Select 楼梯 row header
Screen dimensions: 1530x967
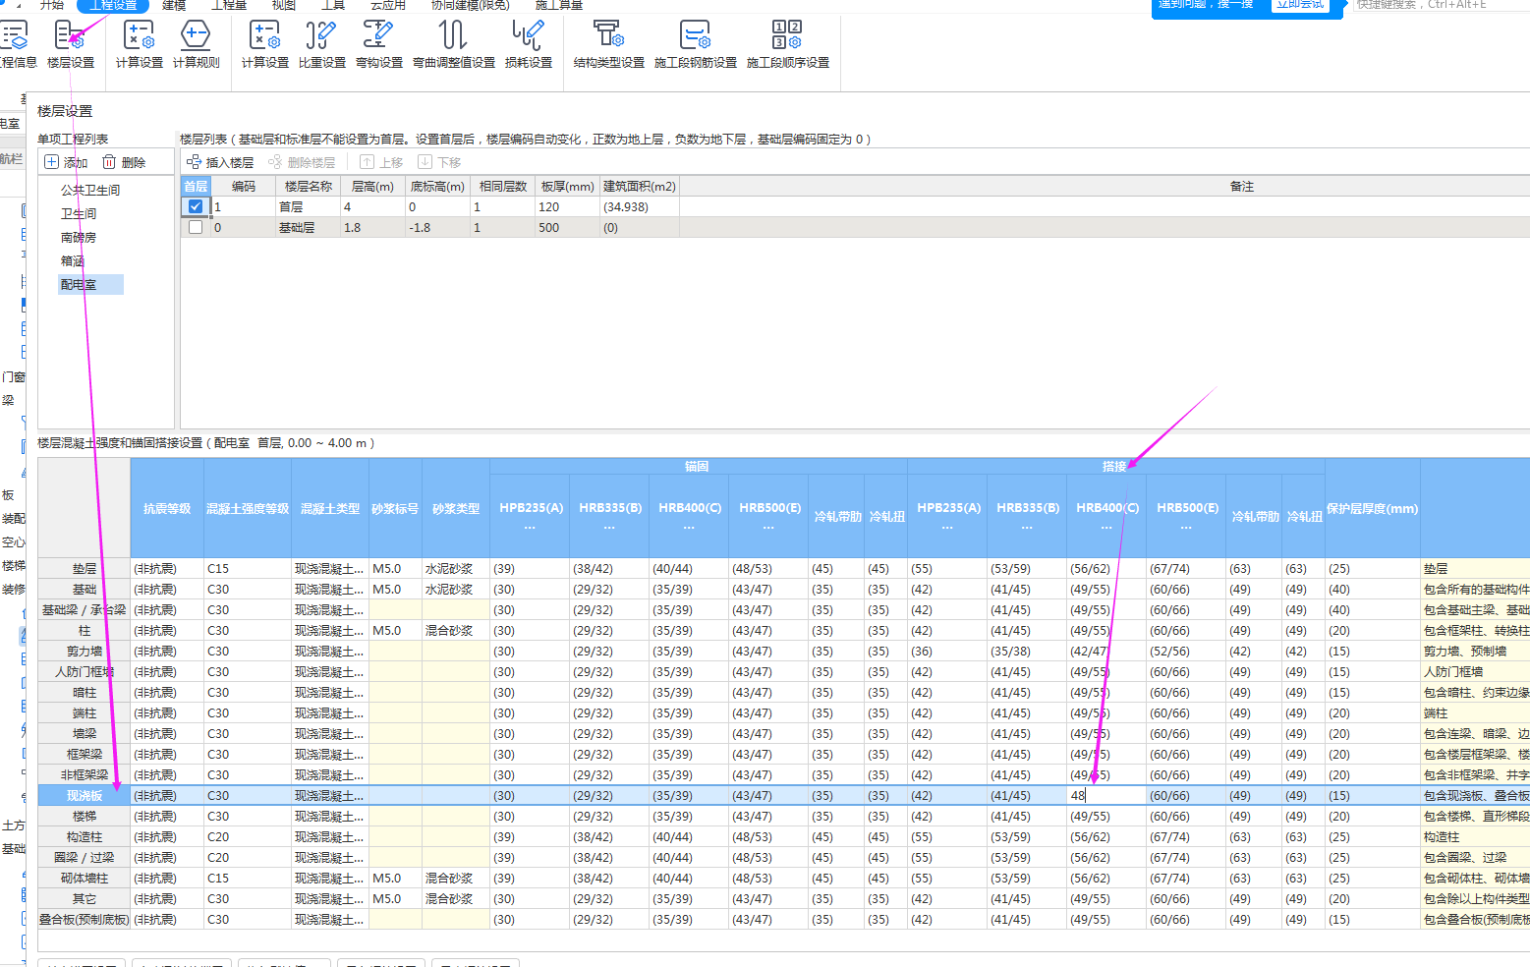click(85, 817)
